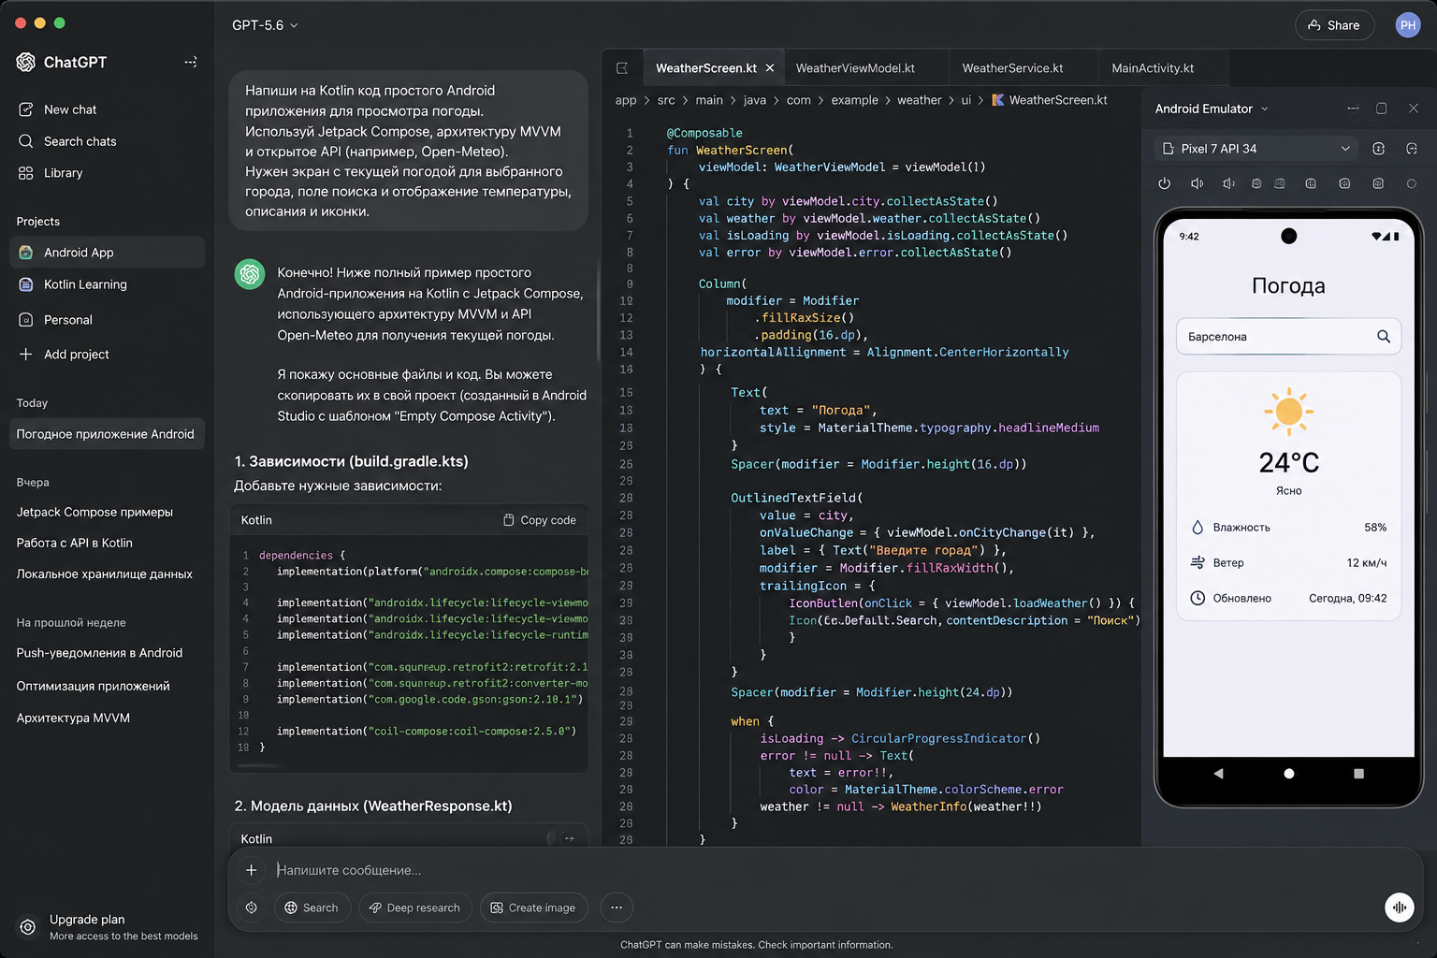The height and width of the screenshot is (958, 1437).
Task: Open the GPT-5.6 model selector
Action: (266, 25)
